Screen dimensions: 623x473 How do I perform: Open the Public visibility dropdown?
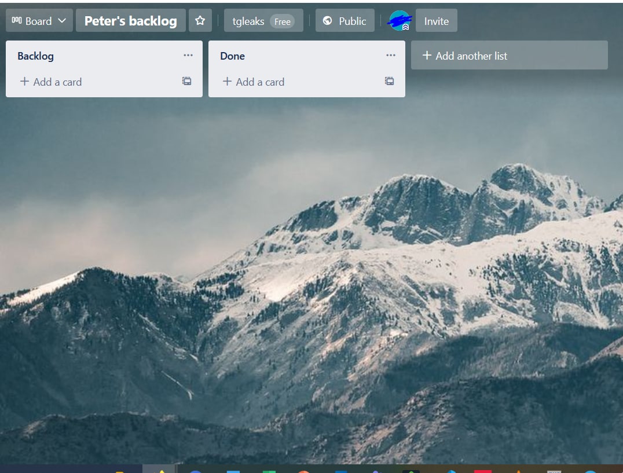click(345, 21)
